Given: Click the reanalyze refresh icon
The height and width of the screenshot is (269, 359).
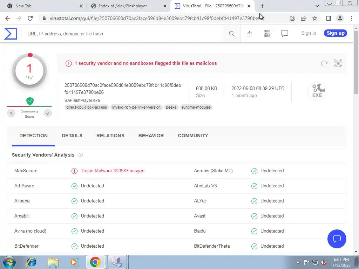Looking at the screenshot, I should 324,63.
